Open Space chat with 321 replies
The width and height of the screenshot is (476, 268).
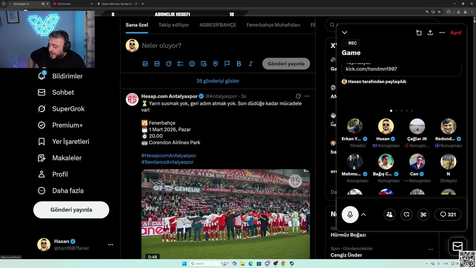(x=448, y=214)
